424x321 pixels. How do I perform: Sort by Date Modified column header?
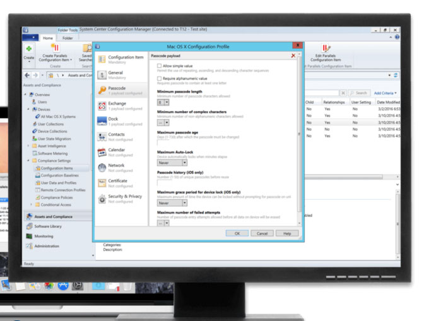(x=388, y=102)
